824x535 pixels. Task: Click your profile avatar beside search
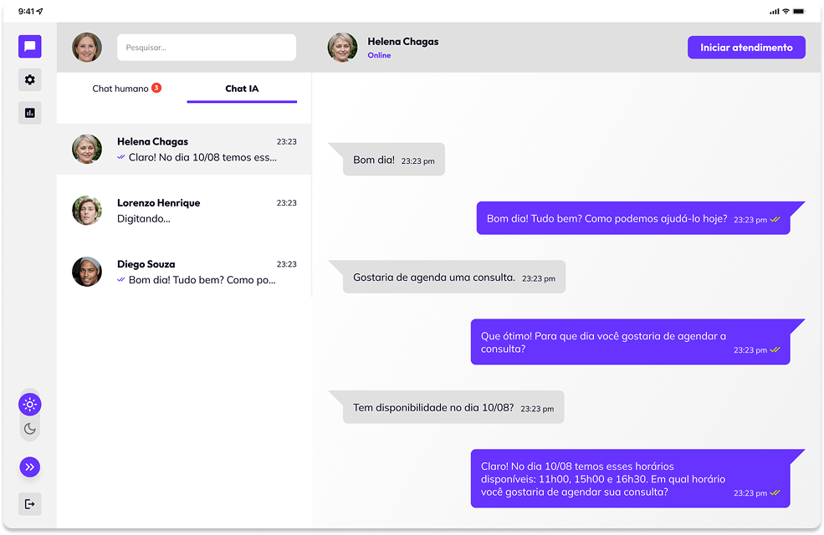pos(87,48)
